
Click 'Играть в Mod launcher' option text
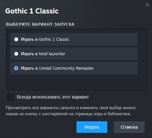point(43,54)
